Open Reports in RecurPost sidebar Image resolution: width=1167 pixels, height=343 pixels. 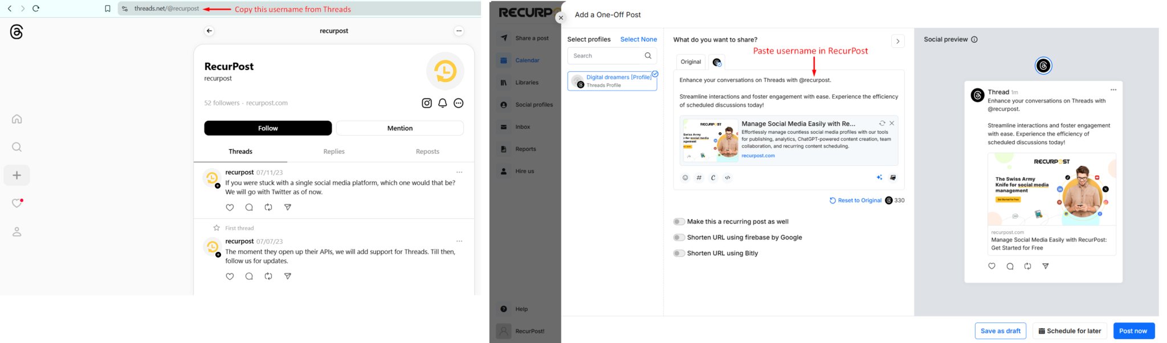525,149
